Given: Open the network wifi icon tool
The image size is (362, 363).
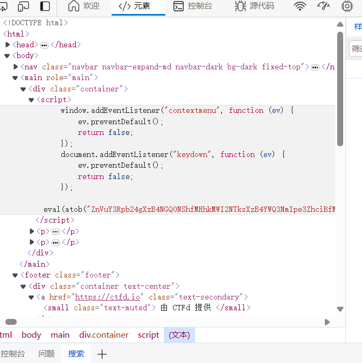Looking at the screenshot, I should (x=300, y=6).
